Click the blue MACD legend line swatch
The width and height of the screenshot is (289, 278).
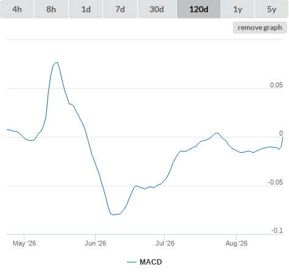point(132,262)
